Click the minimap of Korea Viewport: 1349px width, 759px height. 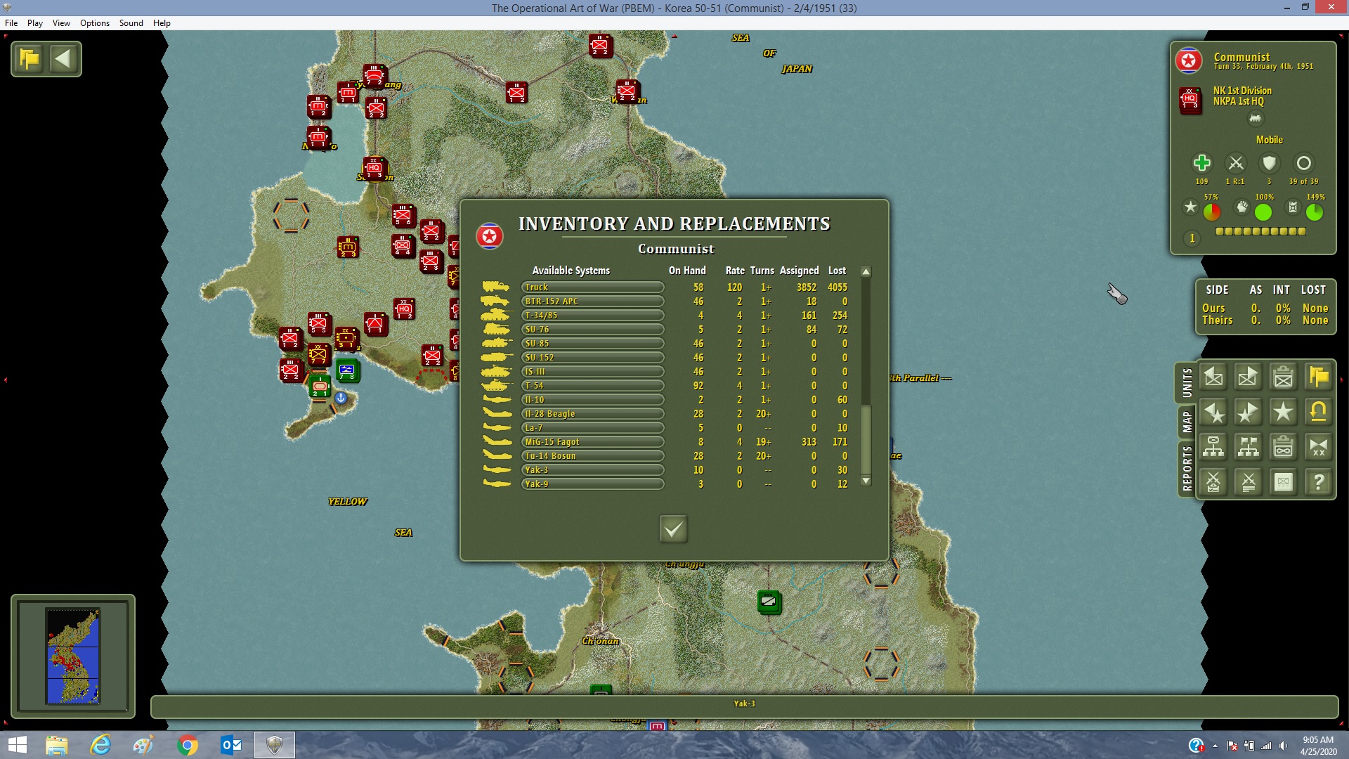click(x=73, y=656)
